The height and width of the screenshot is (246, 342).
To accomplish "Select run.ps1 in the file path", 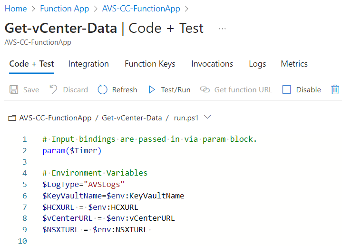I will tap(186, 118).
